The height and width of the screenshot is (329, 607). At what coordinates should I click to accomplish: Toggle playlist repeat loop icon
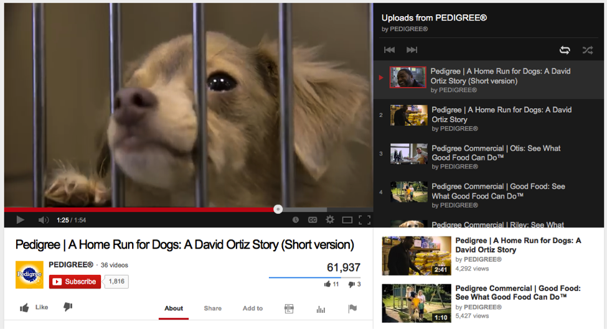565,50
